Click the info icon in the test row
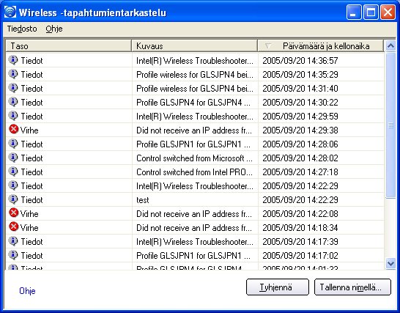 click(13, 199)
